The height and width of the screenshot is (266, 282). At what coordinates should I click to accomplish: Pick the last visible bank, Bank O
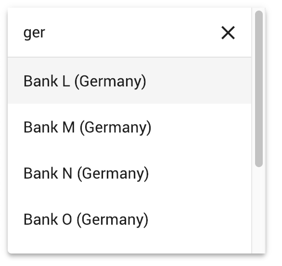[x=129, y=219]
